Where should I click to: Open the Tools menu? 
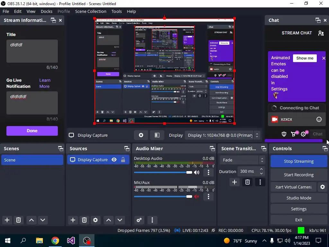tap(116, 11)
